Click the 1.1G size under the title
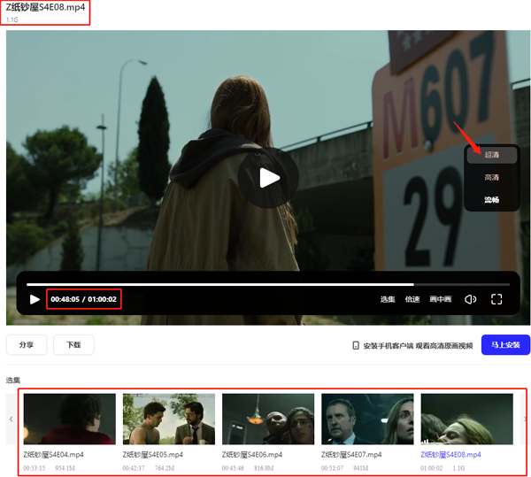The image size is (531, 477). point(12,19)
